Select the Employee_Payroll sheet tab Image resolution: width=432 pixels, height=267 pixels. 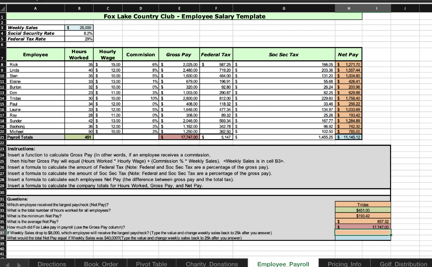[283, 264]
